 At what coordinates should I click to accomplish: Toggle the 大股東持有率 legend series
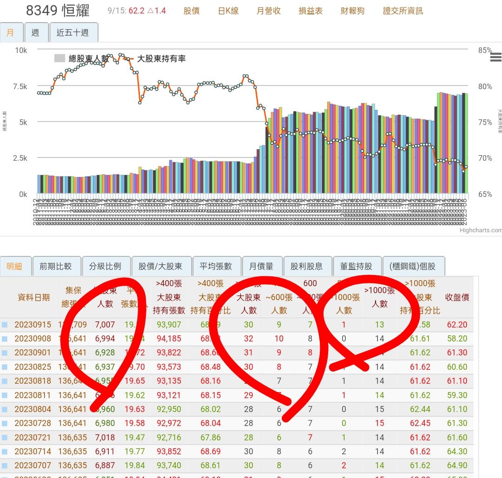point(154,59)
